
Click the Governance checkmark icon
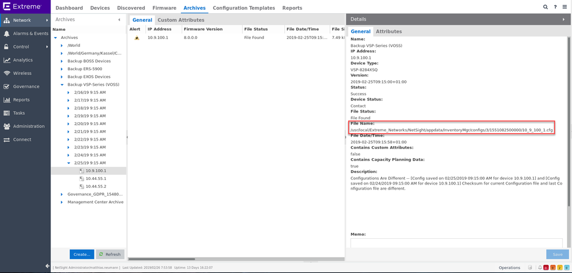pos(7,87)
